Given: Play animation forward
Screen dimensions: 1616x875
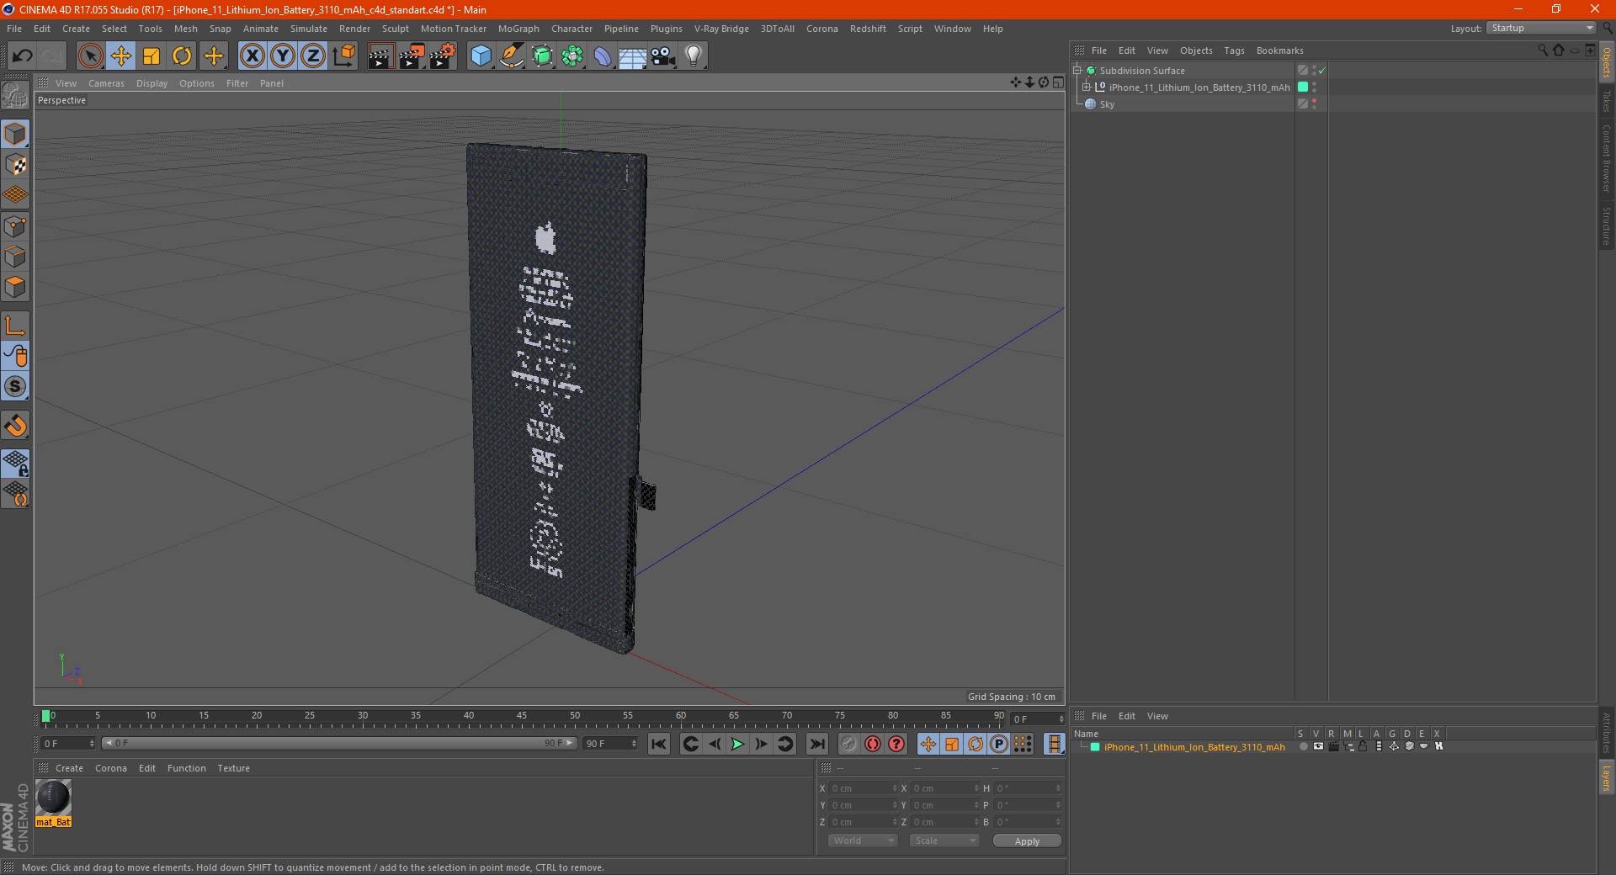Looking at the screenshot, I should pyautogui.click(x=737, y=744).
